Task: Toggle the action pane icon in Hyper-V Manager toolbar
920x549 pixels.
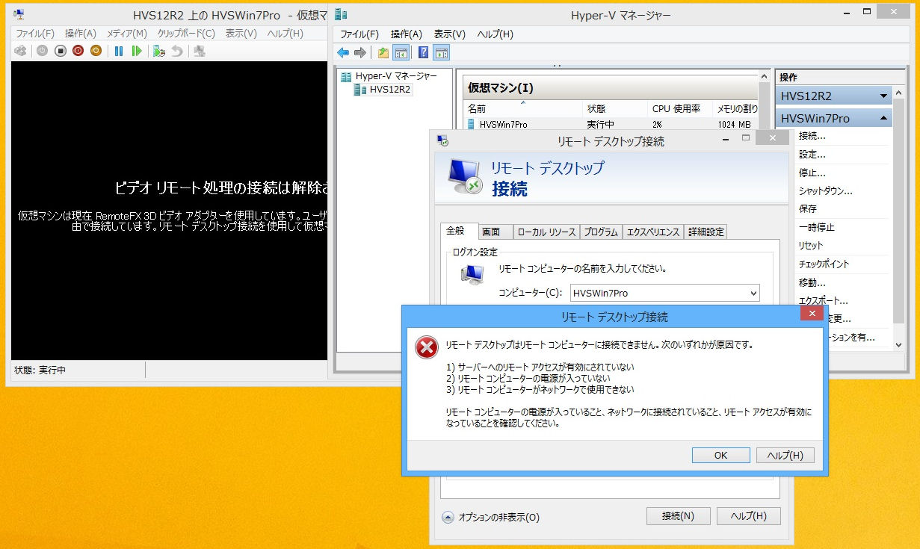Action: [442, 52]
